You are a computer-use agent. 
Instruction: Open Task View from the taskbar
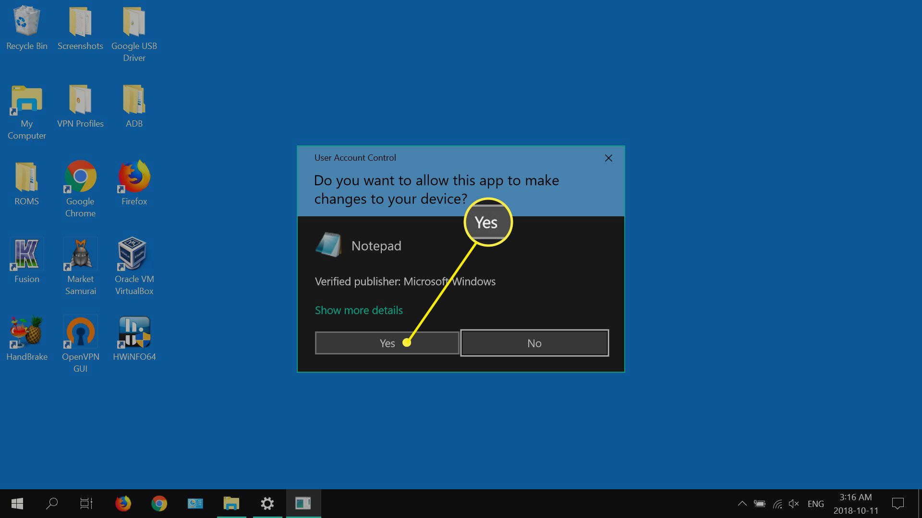[86, 504]
